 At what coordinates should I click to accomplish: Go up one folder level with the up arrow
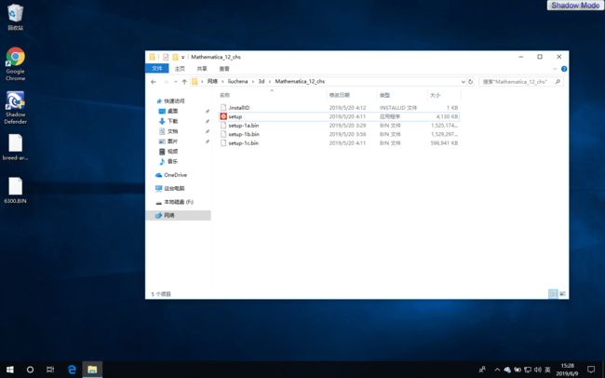[184, 82]
